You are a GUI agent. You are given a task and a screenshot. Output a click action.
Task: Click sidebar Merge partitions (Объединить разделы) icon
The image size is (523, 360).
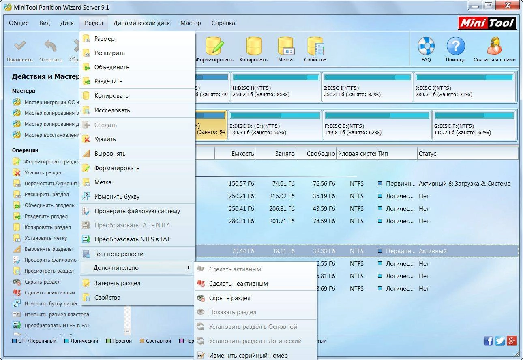tap(17, 205)
